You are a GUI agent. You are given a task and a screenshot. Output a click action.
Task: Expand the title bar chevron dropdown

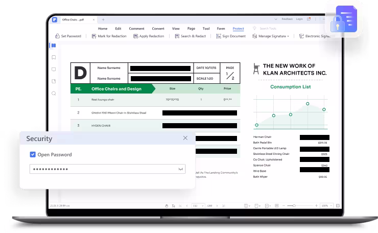(x=276, y=19)
